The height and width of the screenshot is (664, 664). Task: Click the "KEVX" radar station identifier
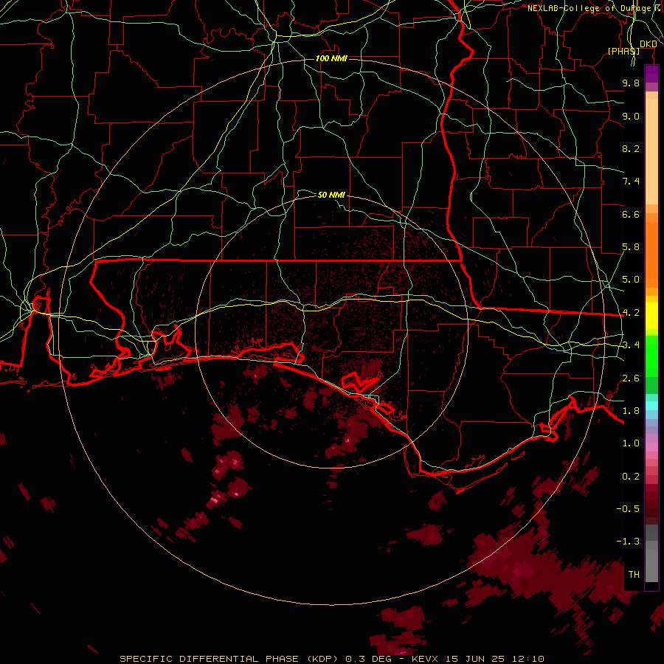(426, 659)
